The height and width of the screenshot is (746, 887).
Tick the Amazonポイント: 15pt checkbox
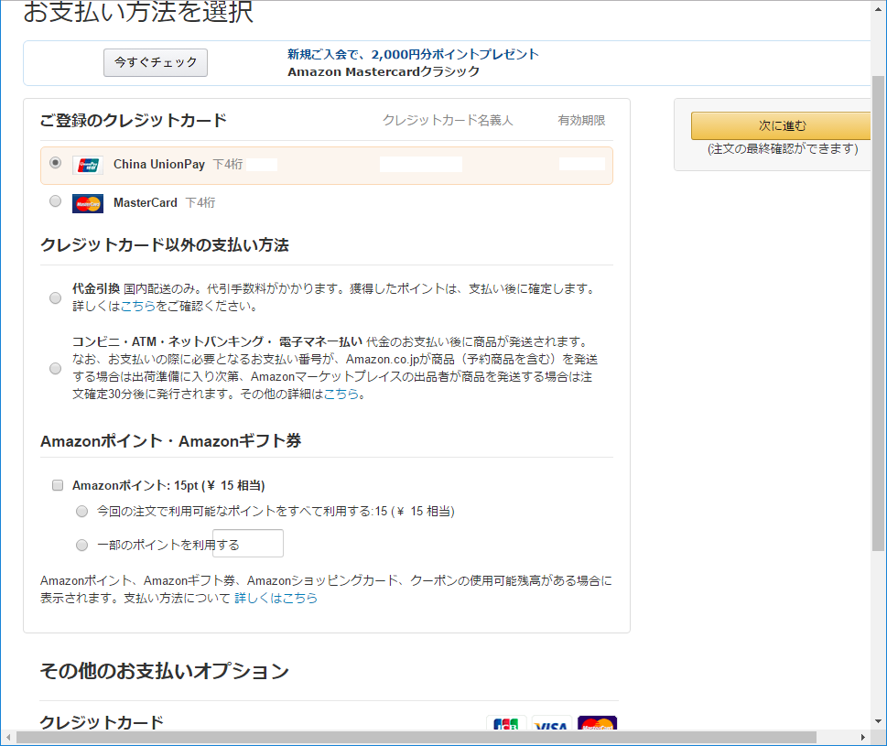(x=58, y=485)
